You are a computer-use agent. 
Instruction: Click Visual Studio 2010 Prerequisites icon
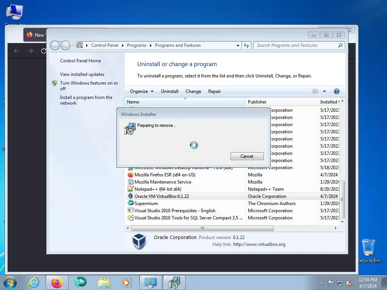130,210
